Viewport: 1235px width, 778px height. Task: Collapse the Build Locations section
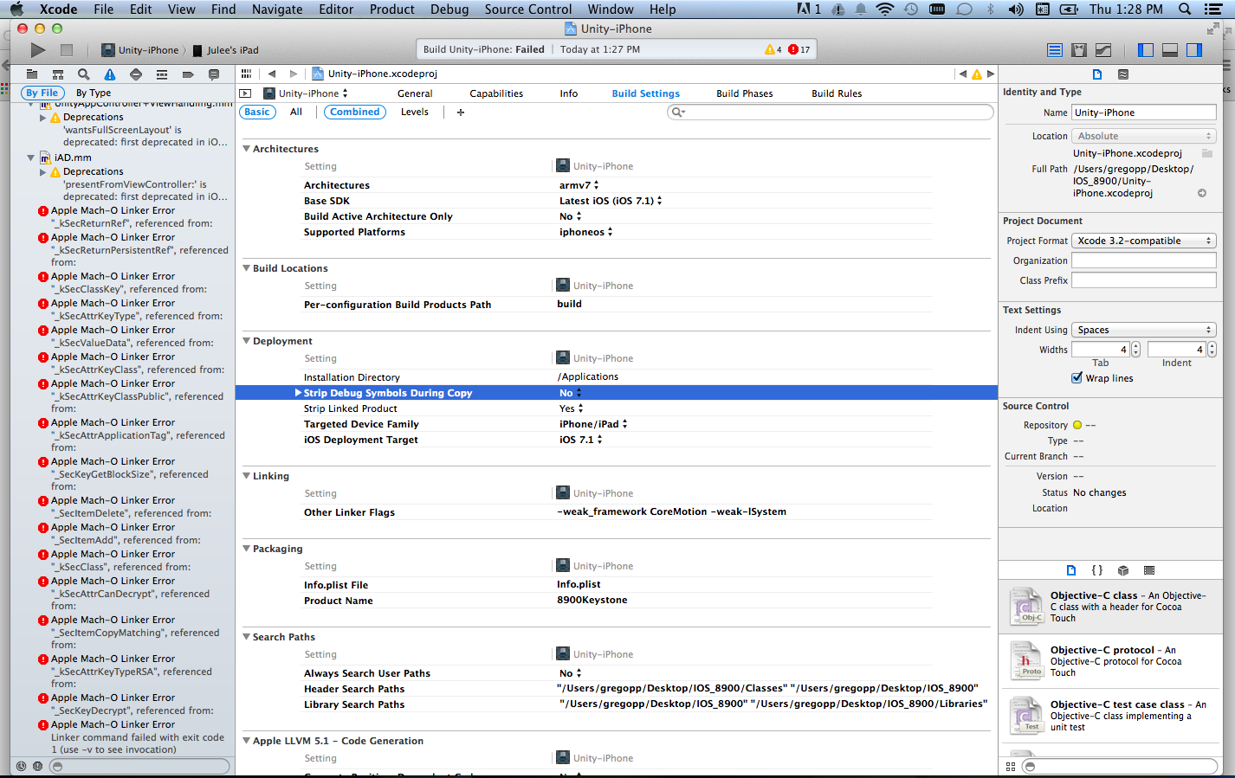point(246,268)
